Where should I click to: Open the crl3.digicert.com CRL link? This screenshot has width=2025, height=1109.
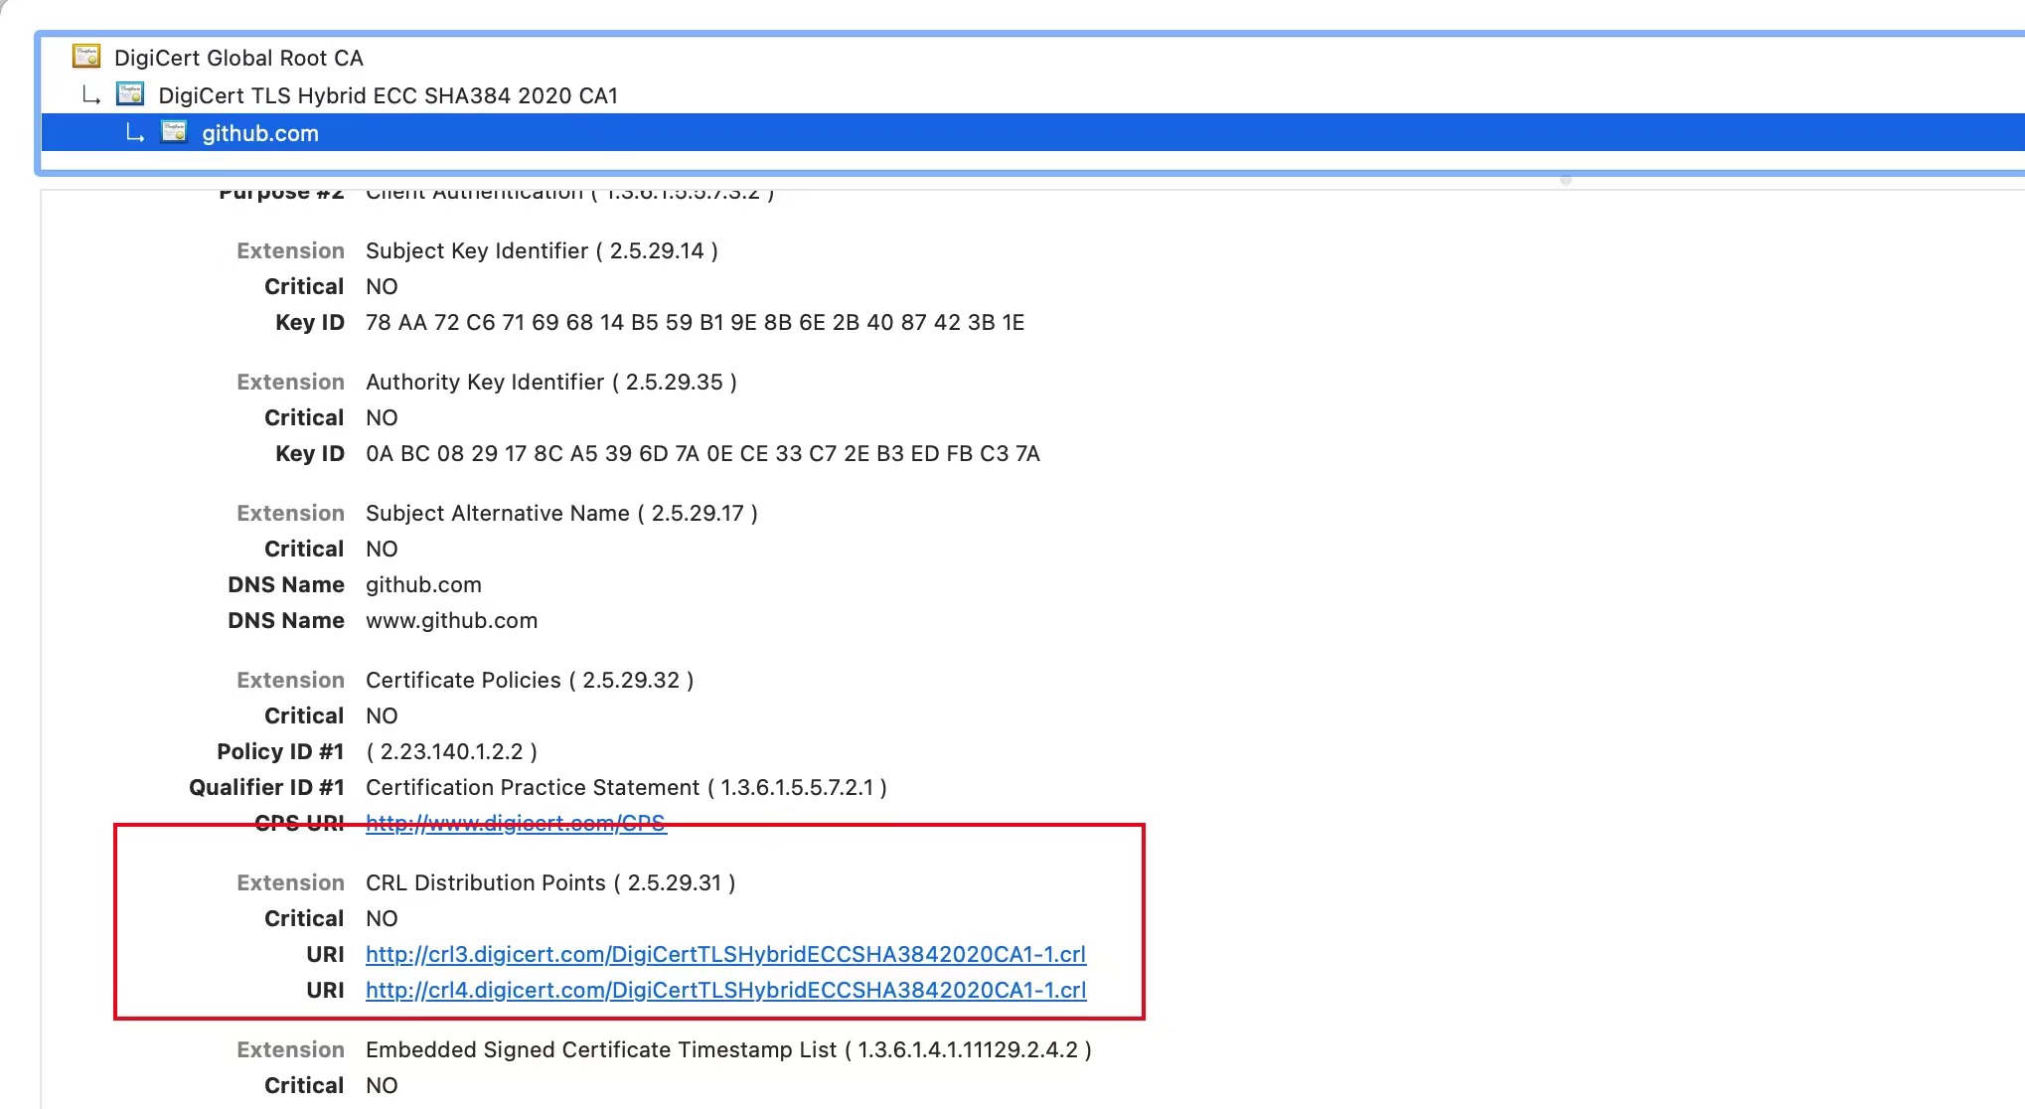[726, 954]
